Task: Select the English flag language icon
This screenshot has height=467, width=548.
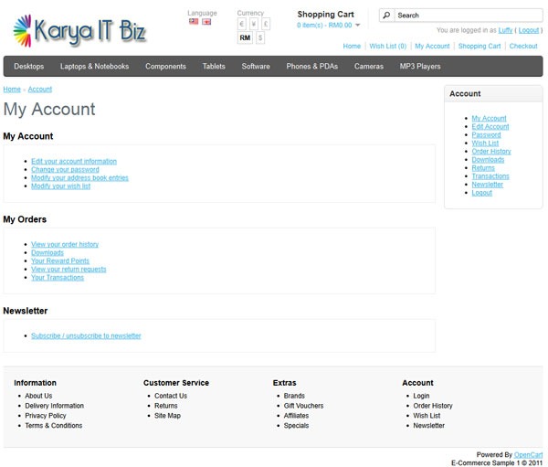Action: click(206, 22)
